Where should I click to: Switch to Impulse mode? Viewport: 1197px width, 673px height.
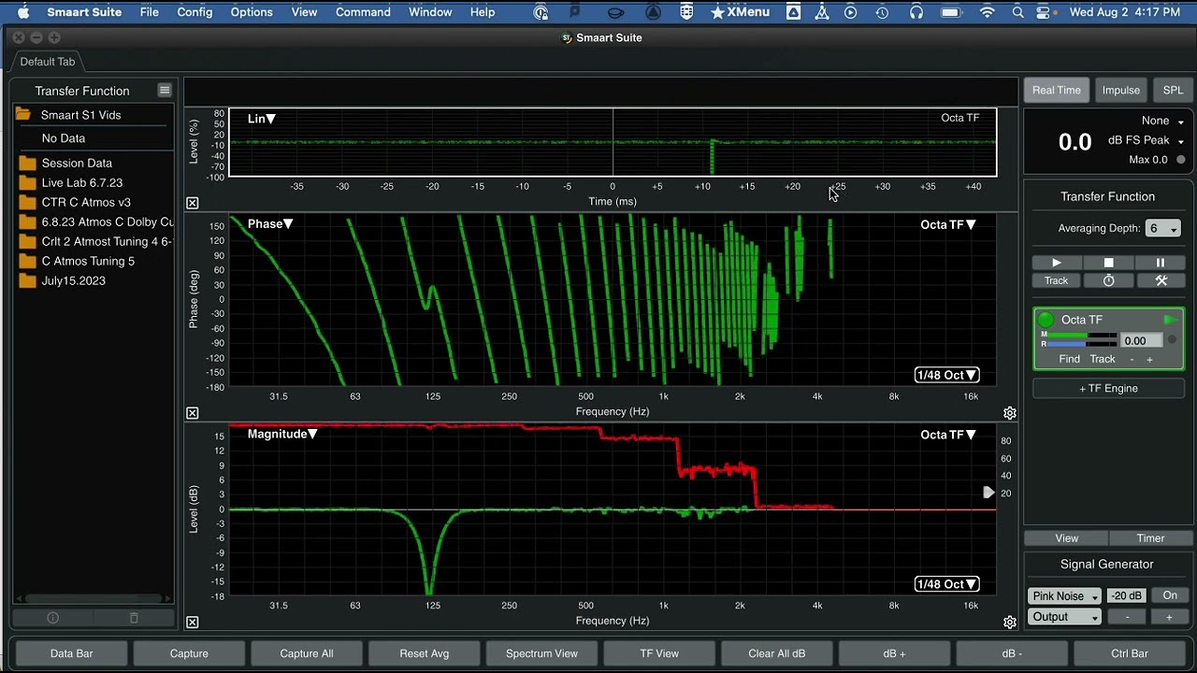(1121, 90)
